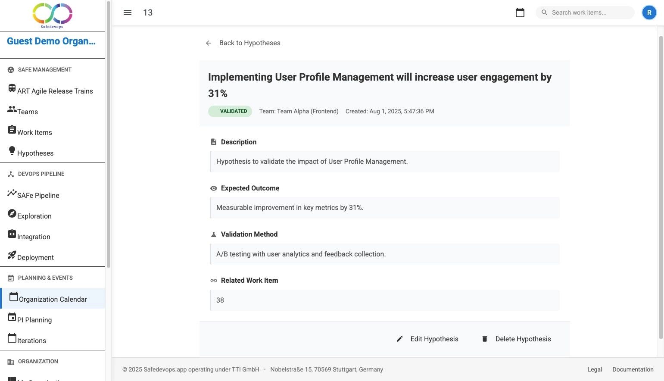This screenshot has width=664, height=381.
Task: Click the Hypotheses lightbulb icon
Action: 12,150
